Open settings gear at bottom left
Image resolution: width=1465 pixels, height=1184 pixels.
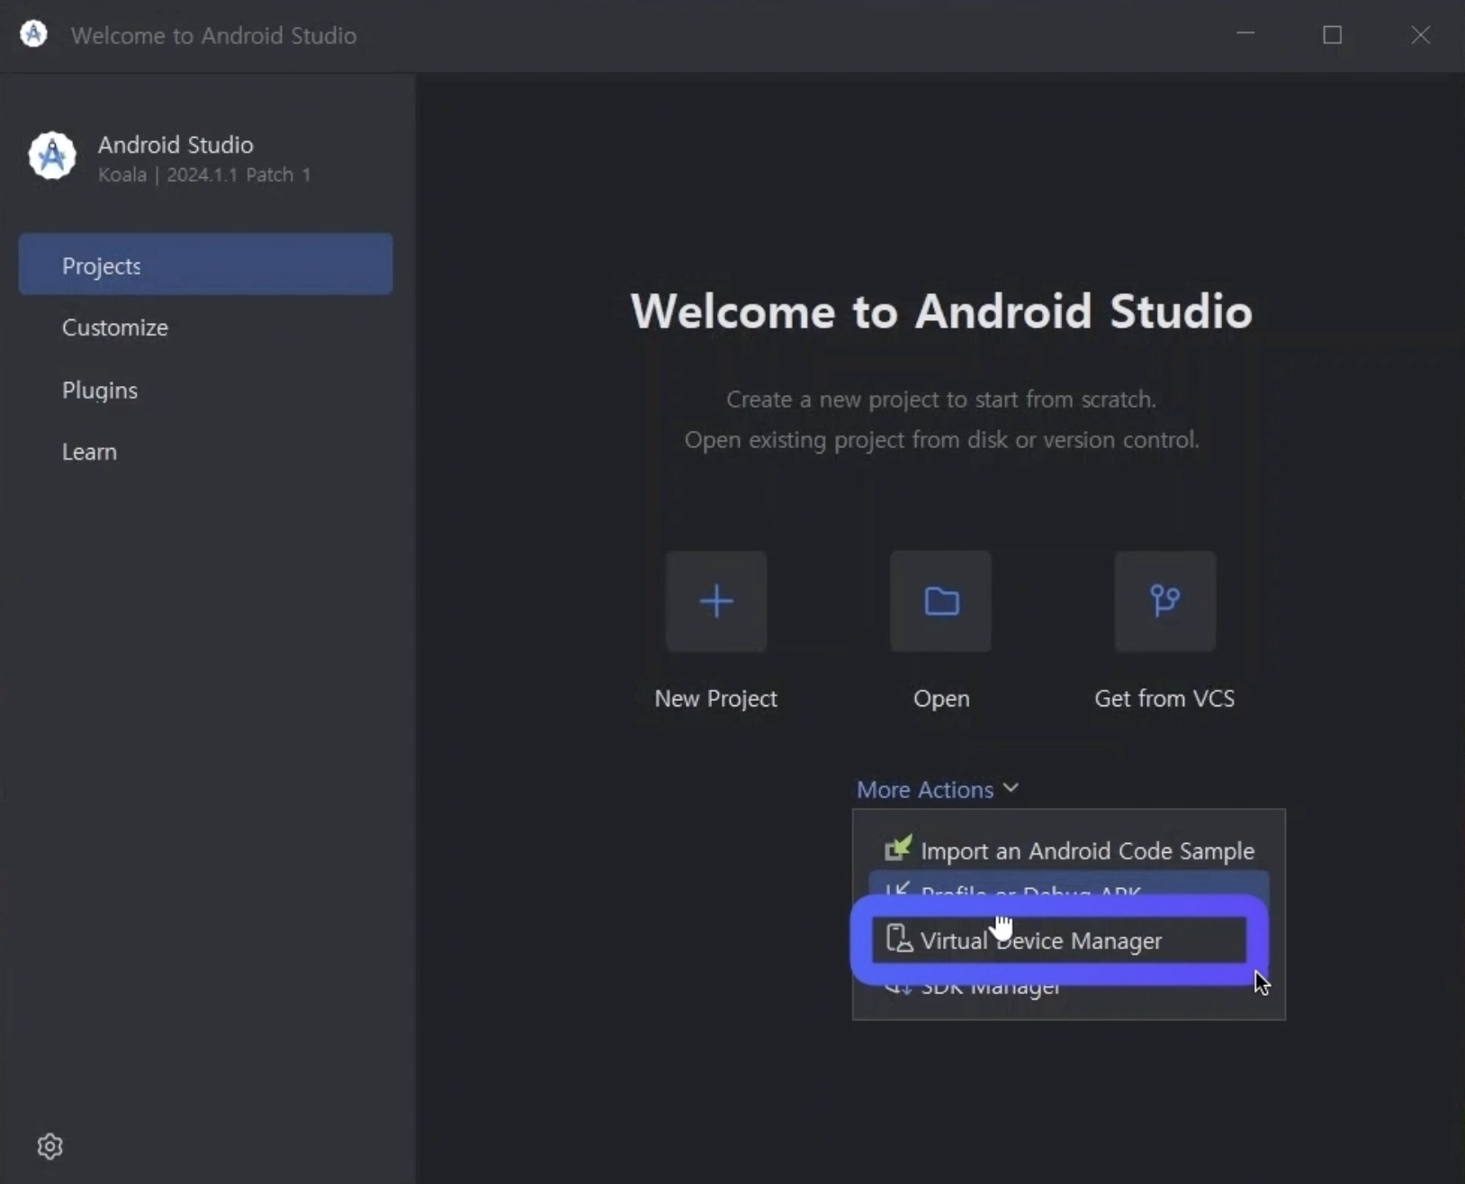pyautogui.click(x=50, y=1146)
